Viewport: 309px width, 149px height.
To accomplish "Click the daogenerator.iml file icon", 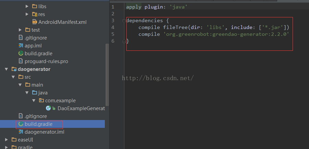I will 21,132.
